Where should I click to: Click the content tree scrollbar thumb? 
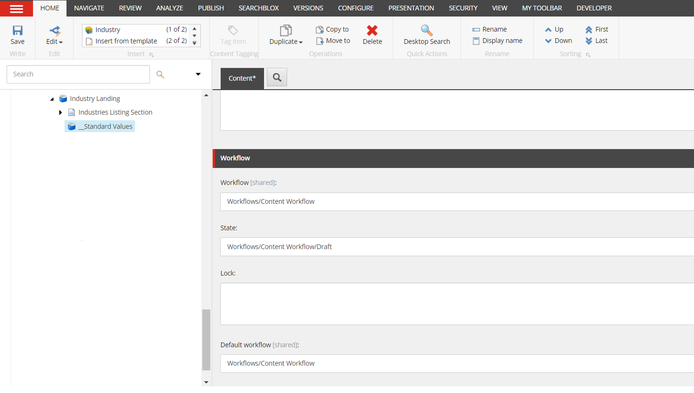(206, 340)
